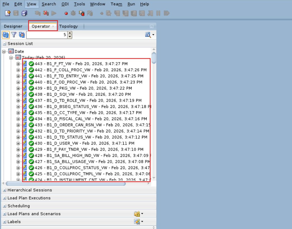
Task: Select session 428 B1_SA_BILL_HIGH_IND_VW
Action: (x=93, y=156)
